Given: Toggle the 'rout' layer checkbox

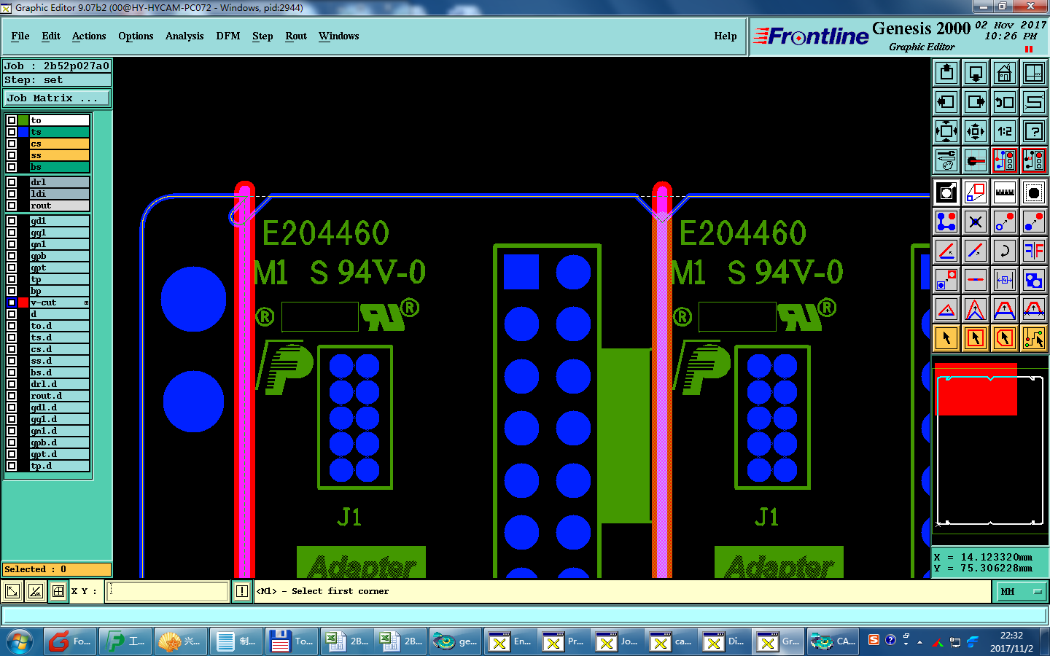Looking at the screenshot, I should click(x=12, y=206).
